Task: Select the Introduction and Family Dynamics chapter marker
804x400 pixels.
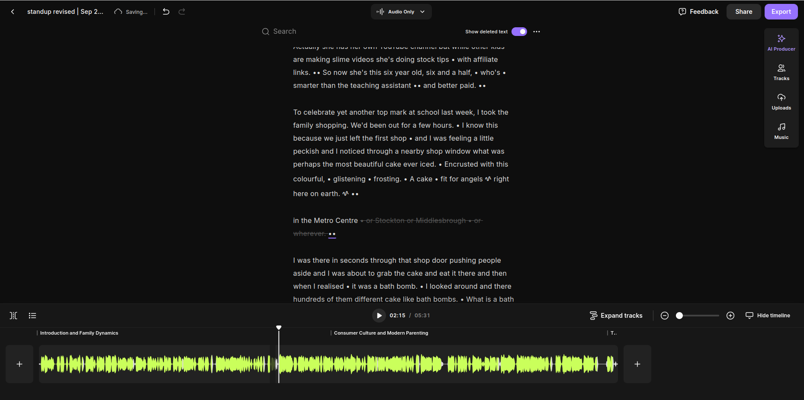Action: (x=79, y=333)
